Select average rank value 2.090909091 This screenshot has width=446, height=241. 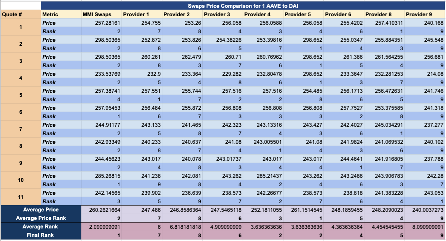101,227
